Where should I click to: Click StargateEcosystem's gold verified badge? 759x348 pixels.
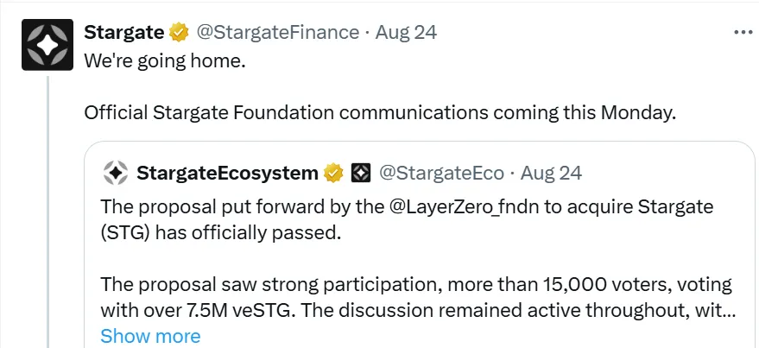pyautogui.click(x=333, y=173)
